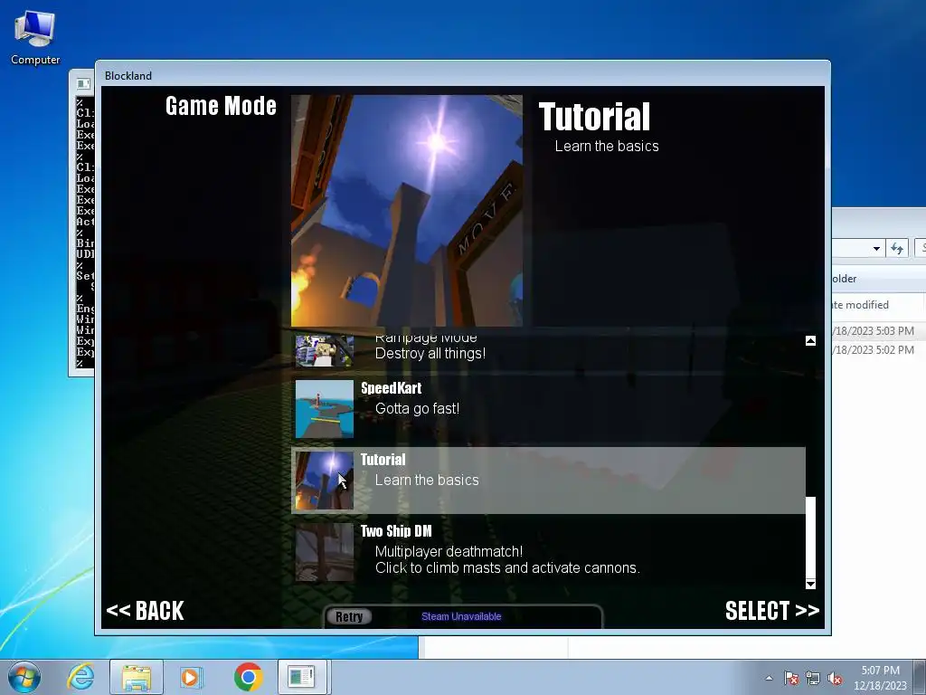
Task: Go back with the << BACK button
Action: 146,611
